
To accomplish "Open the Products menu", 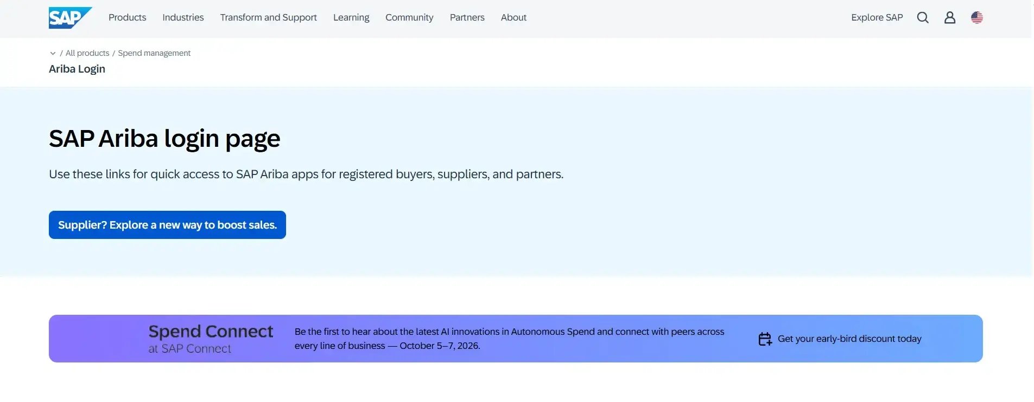I will pos(127,17).
